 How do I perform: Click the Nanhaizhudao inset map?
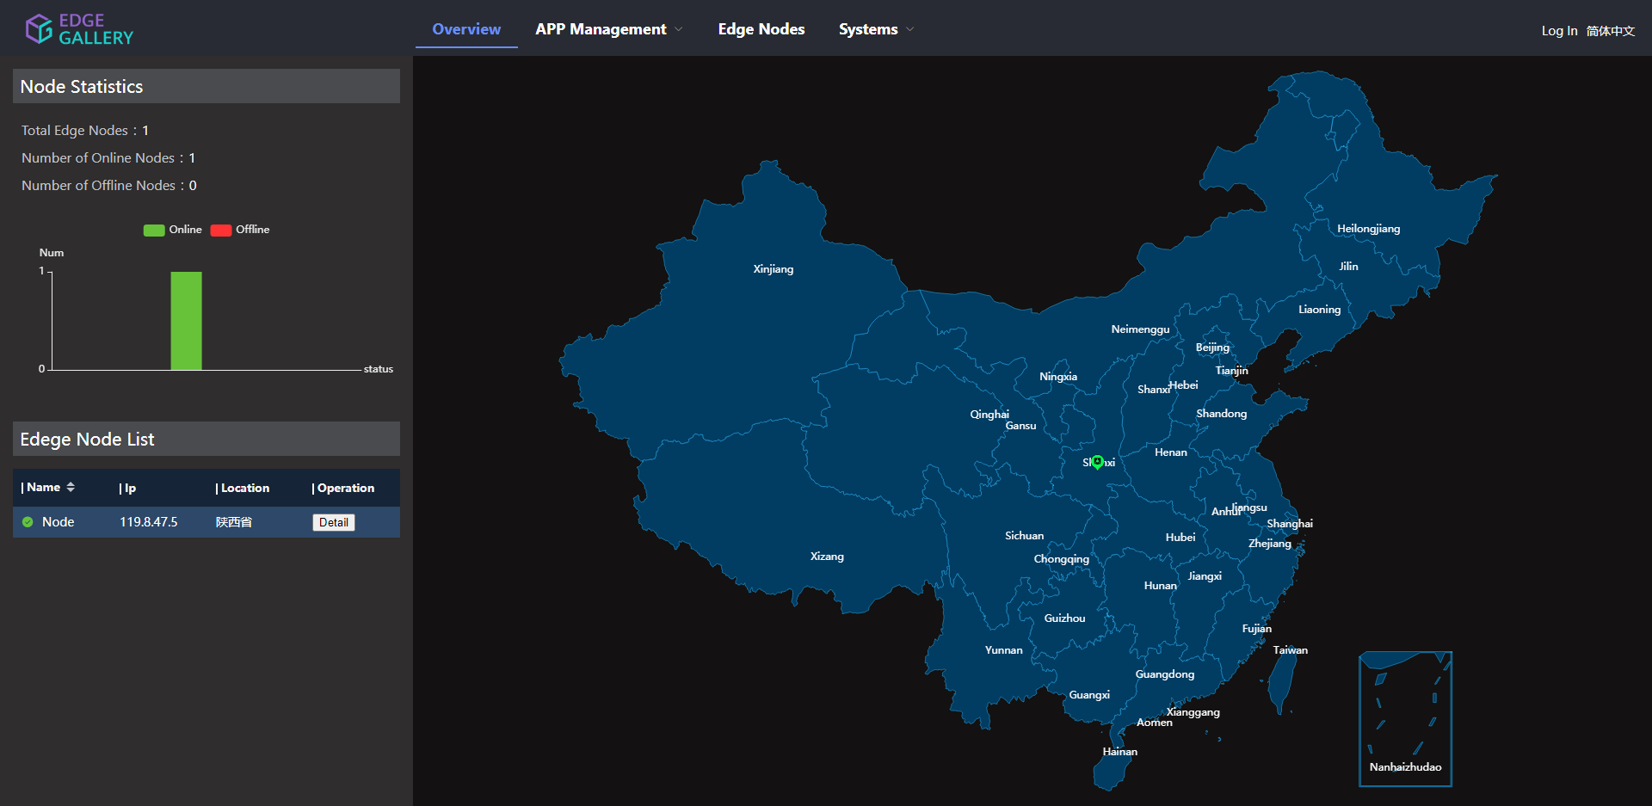(x=1405, y=719)
